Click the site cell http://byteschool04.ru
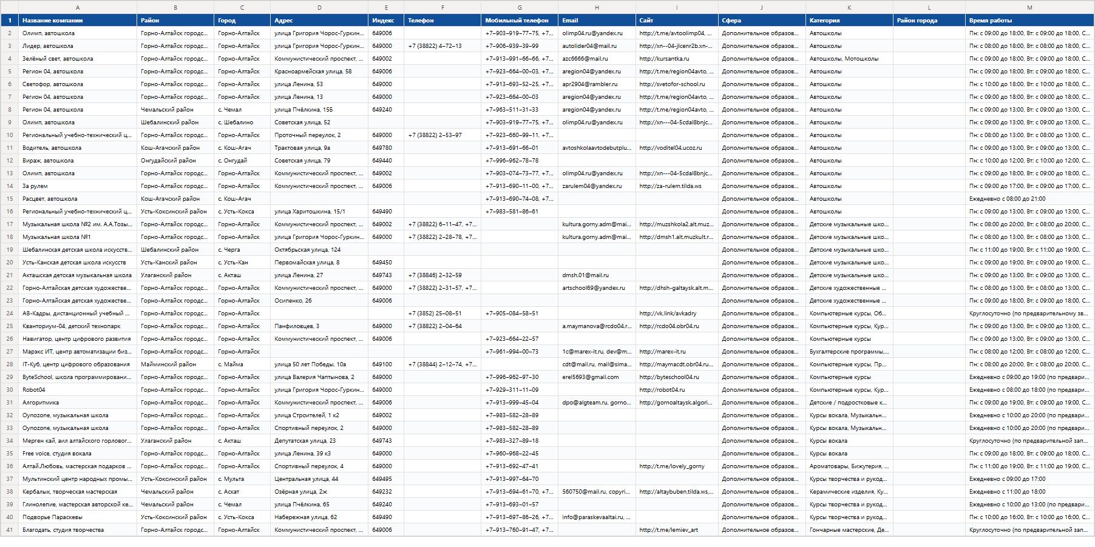The image size is (1095, 547). pos(677,377)
